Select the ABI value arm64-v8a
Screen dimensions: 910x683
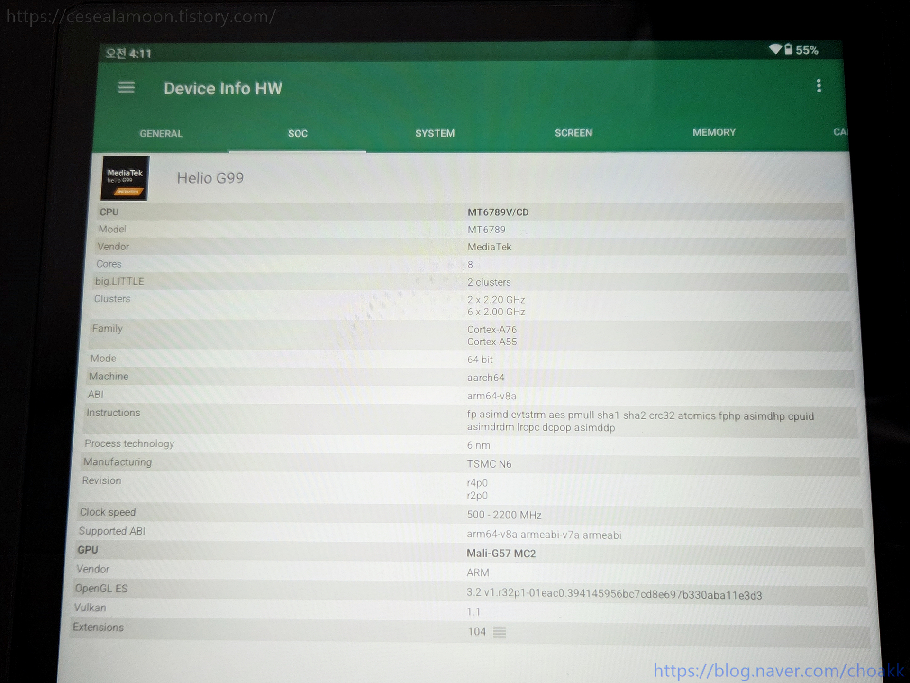click(x=491, y=396)
